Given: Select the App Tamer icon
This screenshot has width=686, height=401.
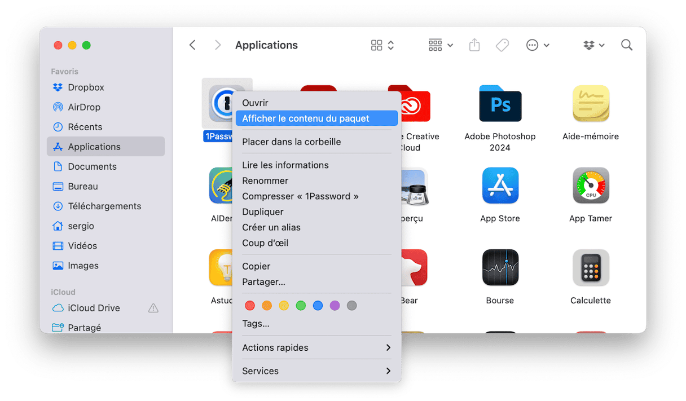Looking at the screenshot, I should pyautogui.click(x=591, y=186).
